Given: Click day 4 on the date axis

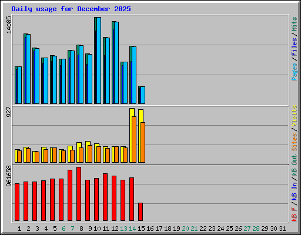Looking at the screenshot, I should coord(46,229).
